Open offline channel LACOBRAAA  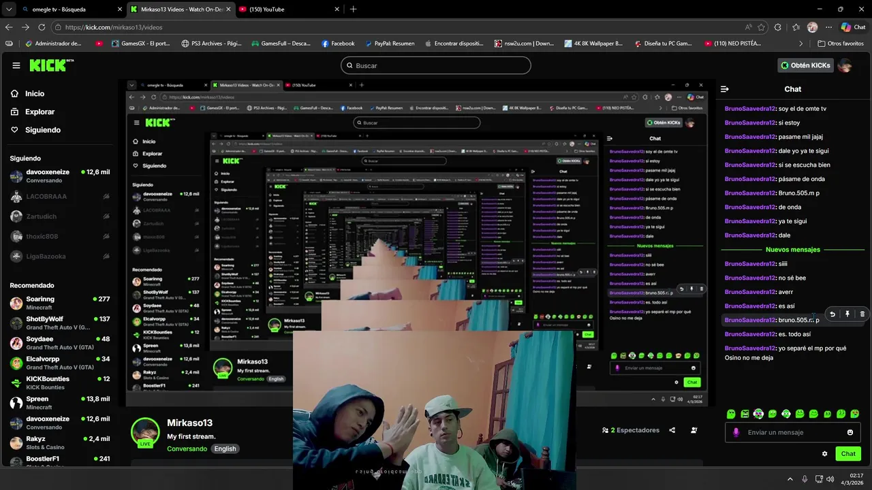60,197
